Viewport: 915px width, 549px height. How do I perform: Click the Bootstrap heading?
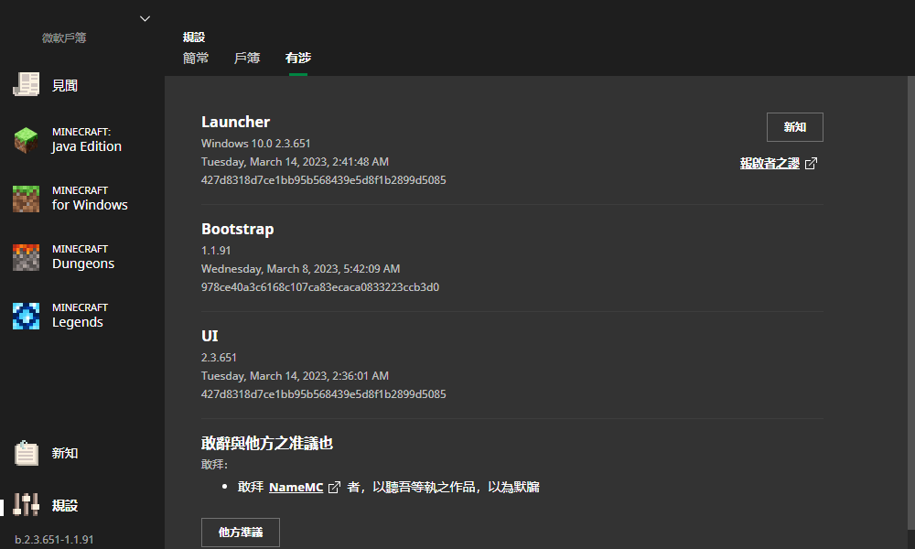[238, 230]
